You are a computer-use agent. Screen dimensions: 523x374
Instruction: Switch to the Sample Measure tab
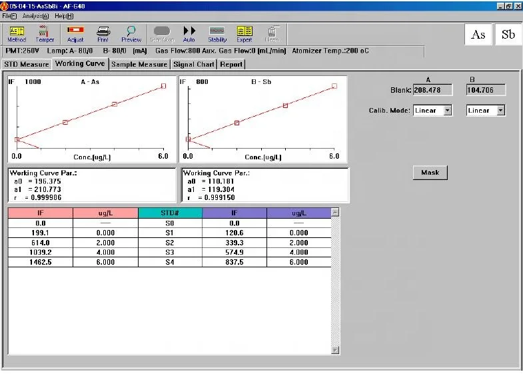tap(139, 64)
